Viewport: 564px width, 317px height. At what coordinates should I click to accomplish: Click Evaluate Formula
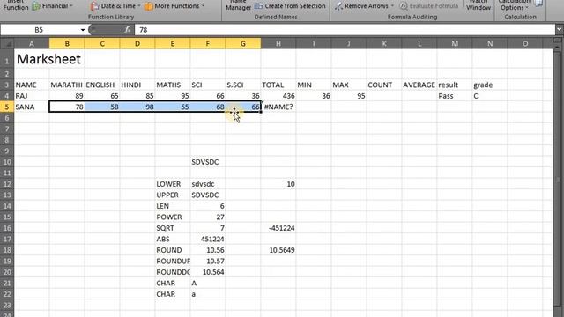pos(429,6)
